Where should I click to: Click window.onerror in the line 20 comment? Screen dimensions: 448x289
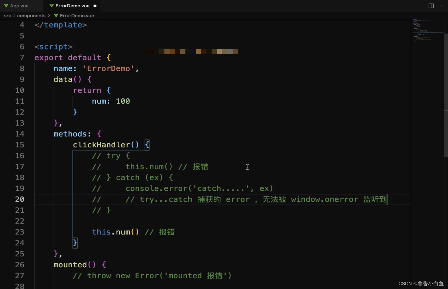pos(324,199)
